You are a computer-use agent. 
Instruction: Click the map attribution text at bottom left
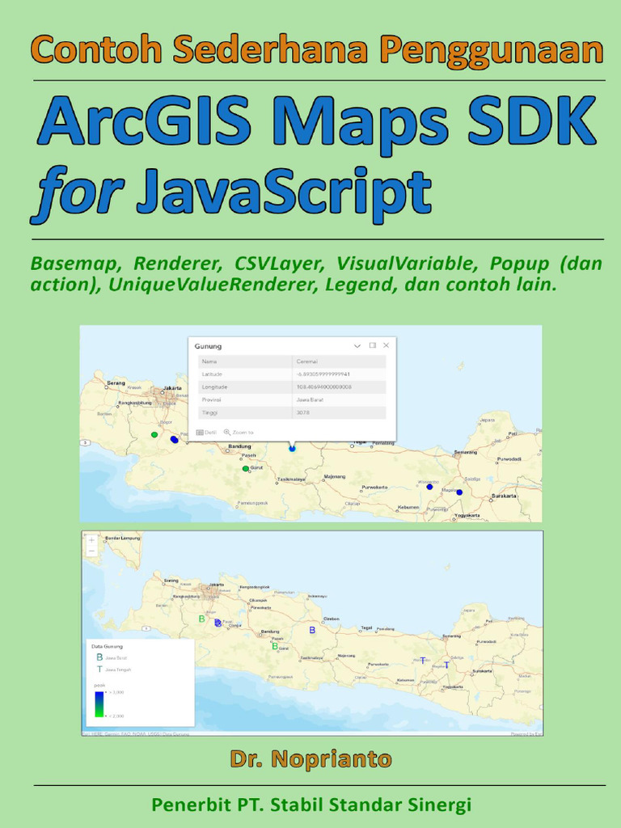coord(136,733)
